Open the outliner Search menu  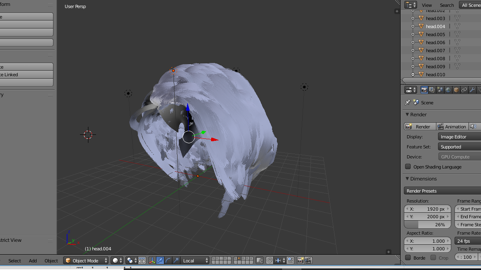click(x=447, y=5)
